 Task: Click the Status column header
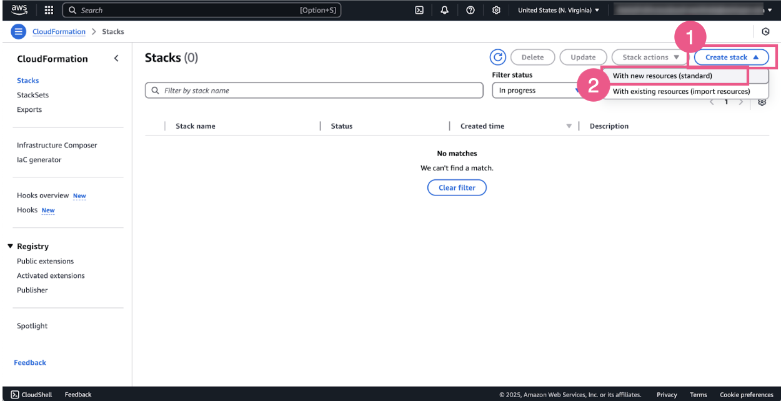click(x=342, y=126)
